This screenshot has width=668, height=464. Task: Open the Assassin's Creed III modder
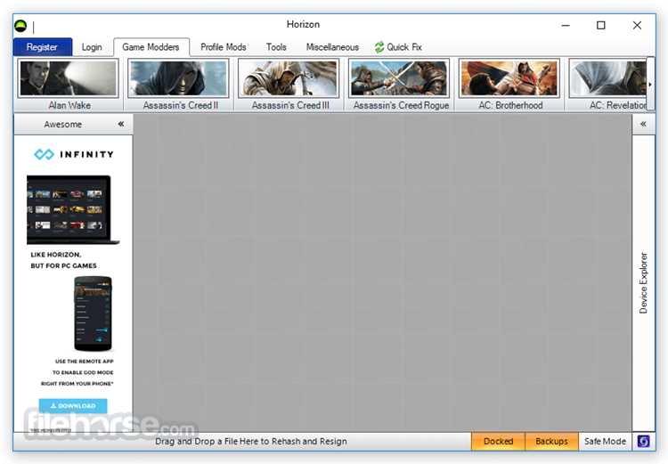289,85
